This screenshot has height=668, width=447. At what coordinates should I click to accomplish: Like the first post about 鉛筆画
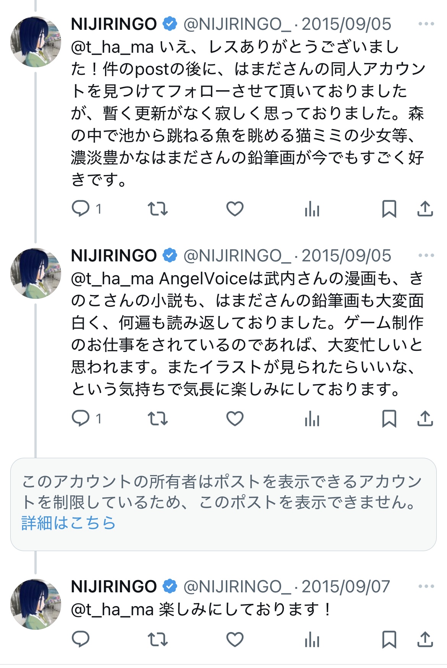(x=235, y=209)
